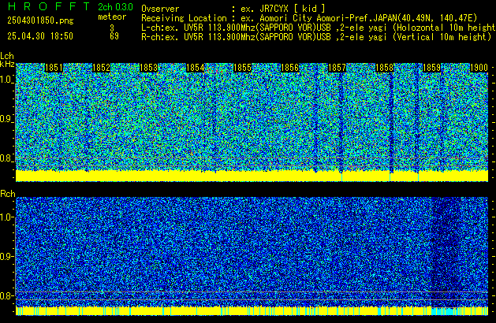Click the dark fade band in Rch after 1859
Screen dimensions: 496x323
pos(445,253)
